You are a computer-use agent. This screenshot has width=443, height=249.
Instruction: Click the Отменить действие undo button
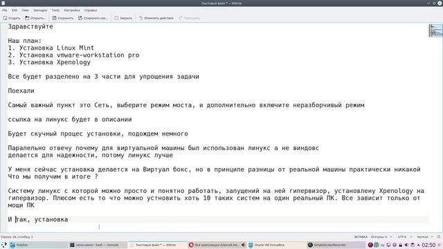(156, 18)
